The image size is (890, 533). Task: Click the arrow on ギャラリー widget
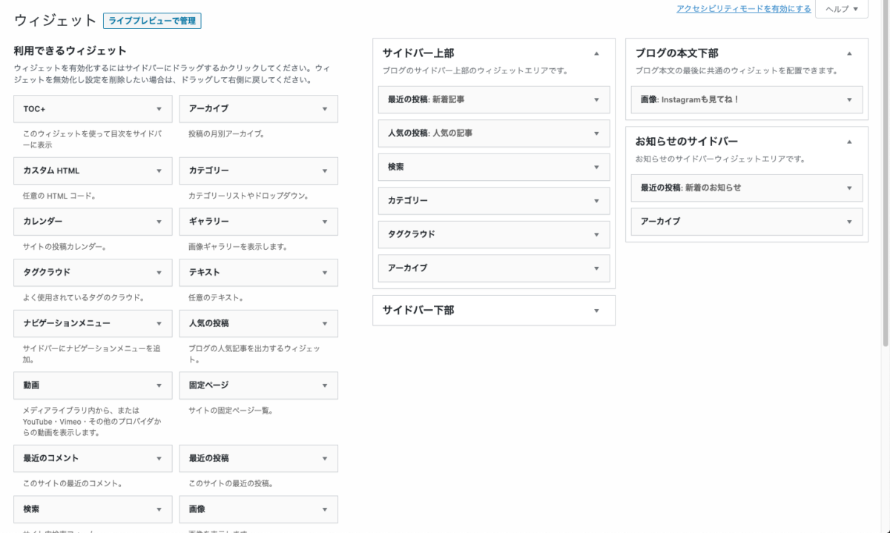[325, 222]
